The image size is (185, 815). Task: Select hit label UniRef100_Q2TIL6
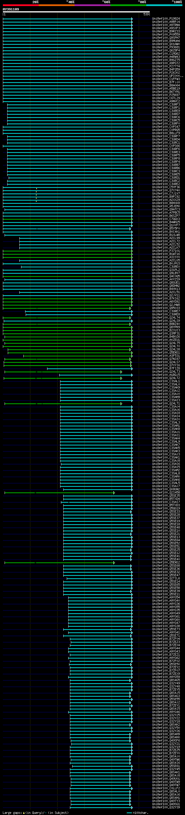166,578
